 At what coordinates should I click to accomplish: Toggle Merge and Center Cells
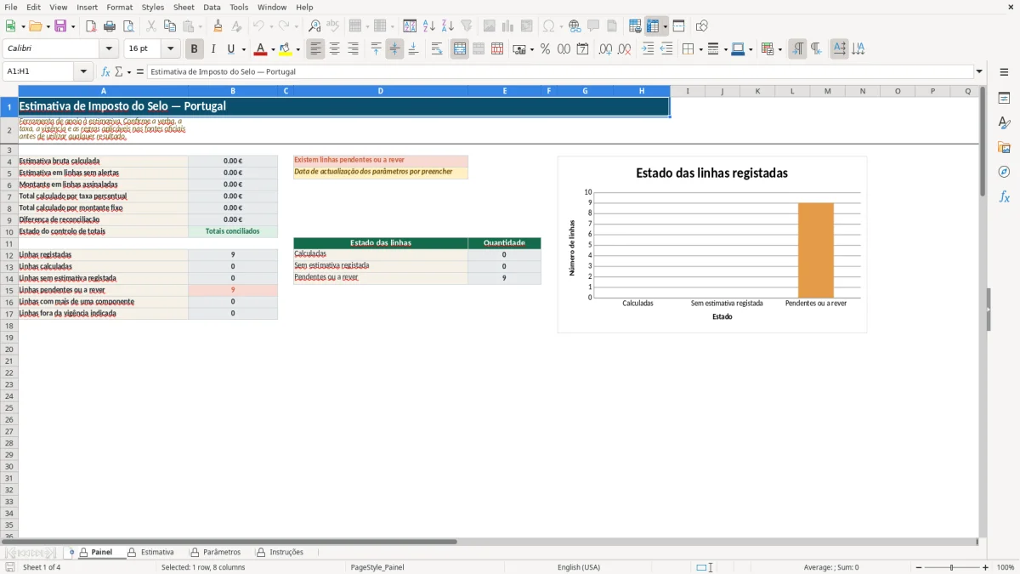(460, 49)
